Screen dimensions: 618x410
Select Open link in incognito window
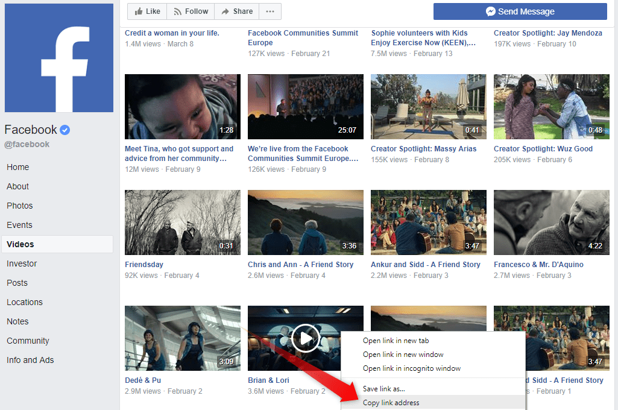click(x=411, y=368)
